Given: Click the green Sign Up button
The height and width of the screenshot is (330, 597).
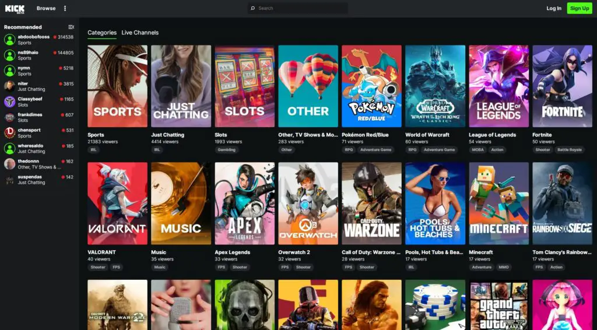Looking at the screenshot, I should (x=580, y=8).
